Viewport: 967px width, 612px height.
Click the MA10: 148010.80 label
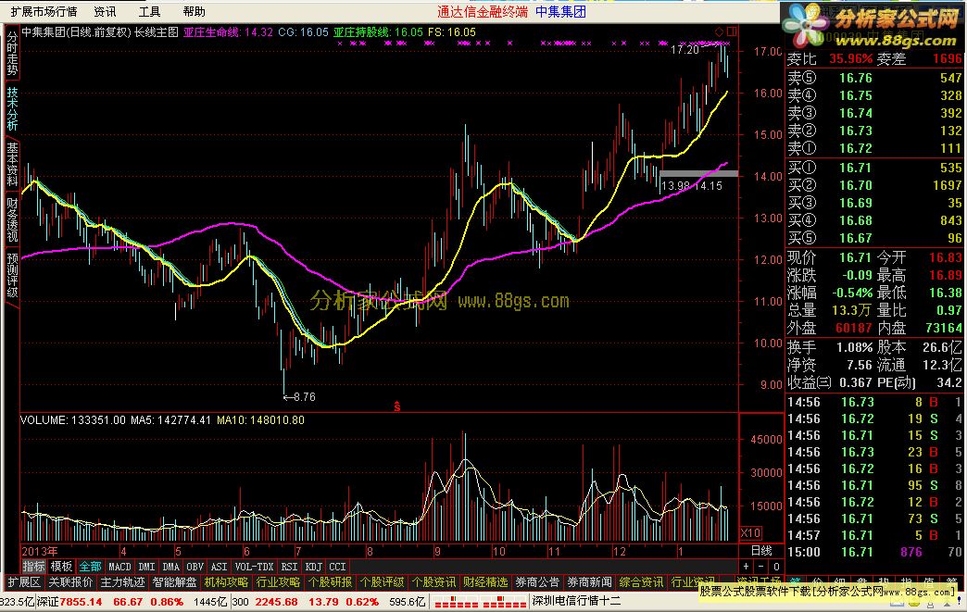click(x=260, y=419)
